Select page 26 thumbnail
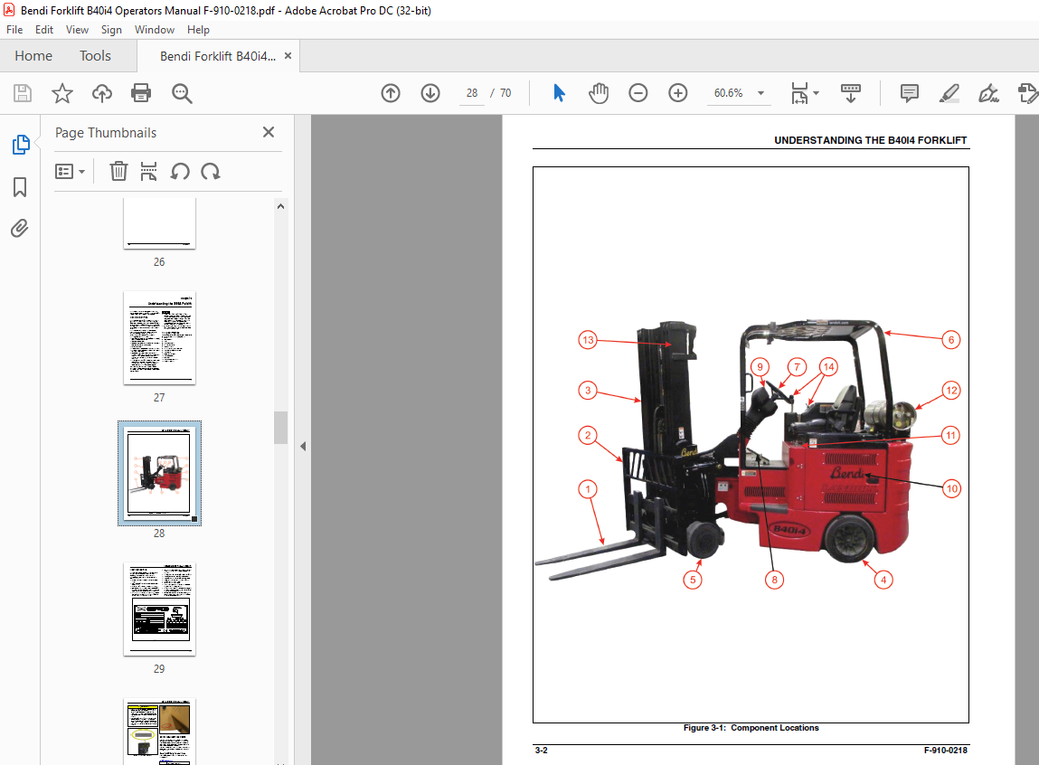This screenshot has height=765, width=1039. pyautogui.click(x=160, y=223)
